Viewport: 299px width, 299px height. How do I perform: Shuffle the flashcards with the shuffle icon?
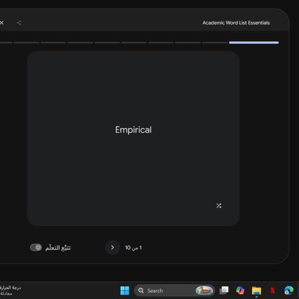(219, 206)
